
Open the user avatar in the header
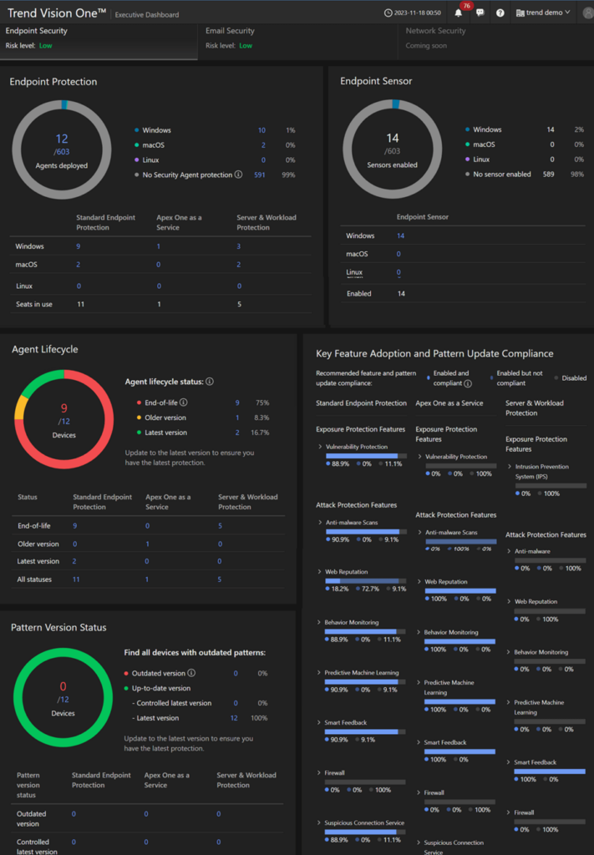588,13
